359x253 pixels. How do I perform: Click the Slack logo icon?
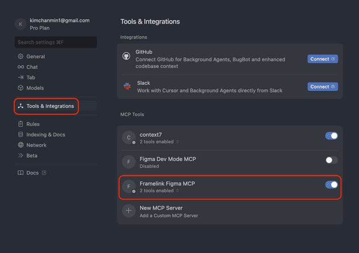click(x=127, y=86)
